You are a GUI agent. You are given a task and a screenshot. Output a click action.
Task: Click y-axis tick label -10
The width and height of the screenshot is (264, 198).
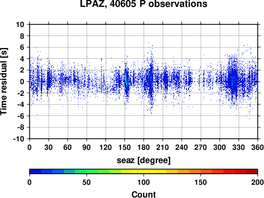click(x=18, y=139)
